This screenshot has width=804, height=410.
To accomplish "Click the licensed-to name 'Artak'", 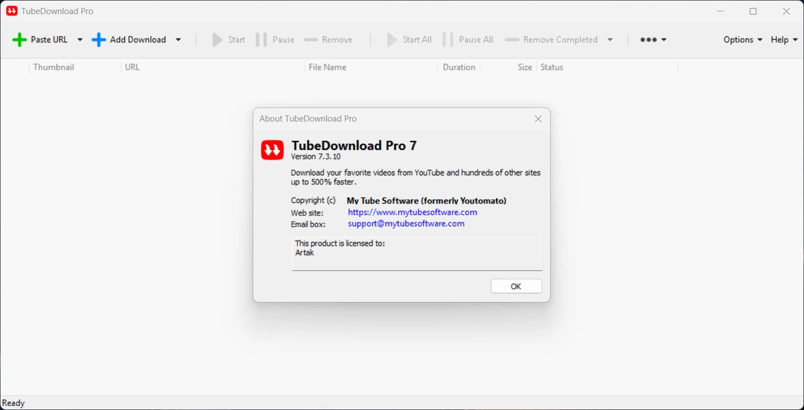I will point(304,253).
